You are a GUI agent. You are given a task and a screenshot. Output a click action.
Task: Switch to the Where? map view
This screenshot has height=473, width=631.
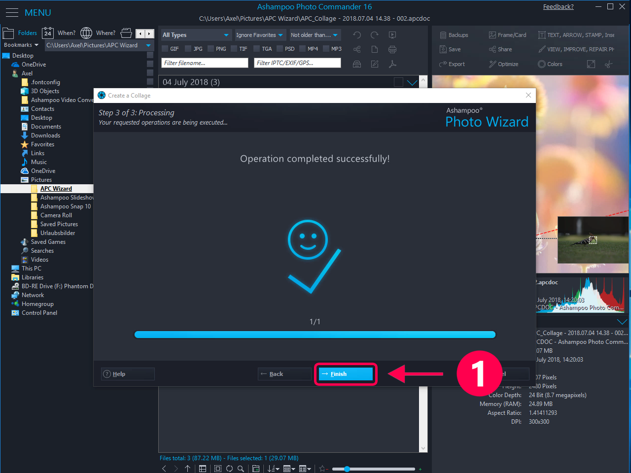pyautogui.click(x=98, y=33)
